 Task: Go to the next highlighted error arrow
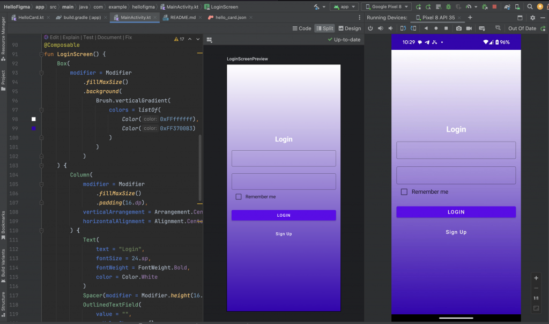[198, 39]
